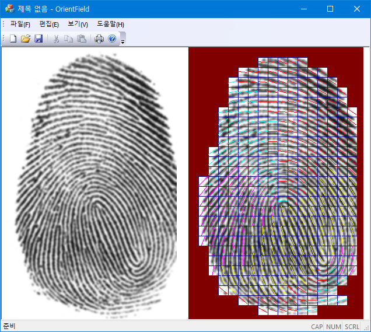Close the OrientField window

(x=357, y=9)
